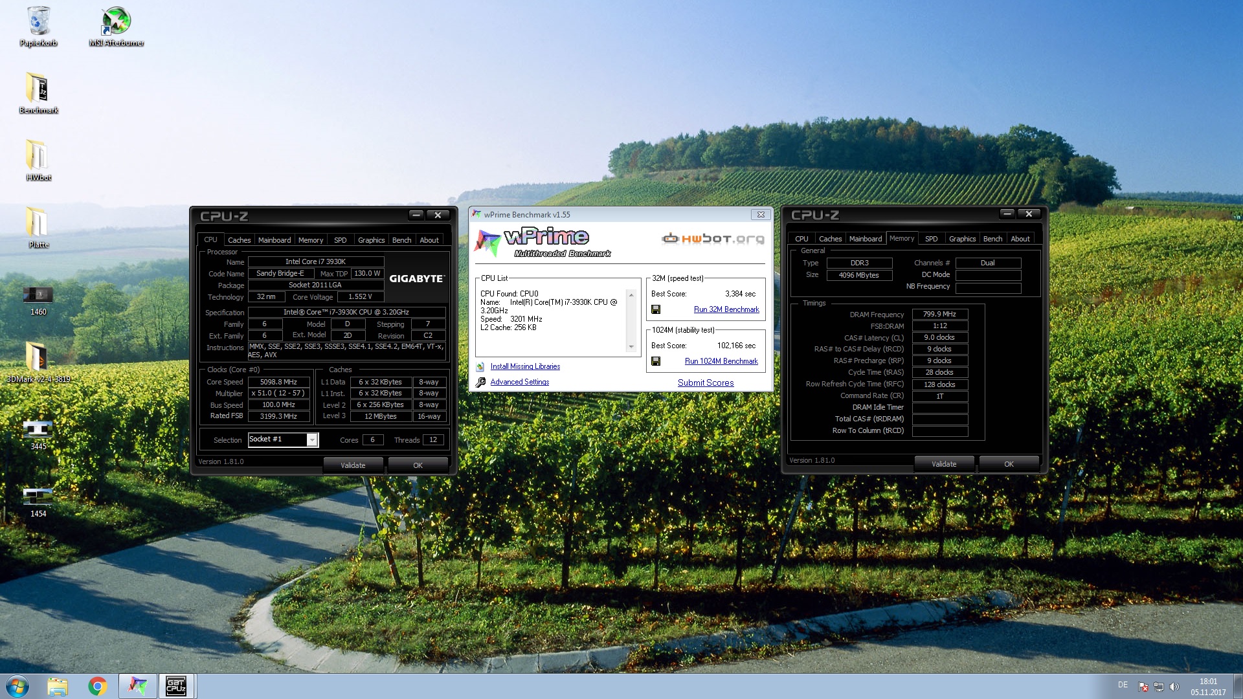Launch Google Chrome from the taskbar
The image size is (1243, 699).
click(x=98, y=686)
